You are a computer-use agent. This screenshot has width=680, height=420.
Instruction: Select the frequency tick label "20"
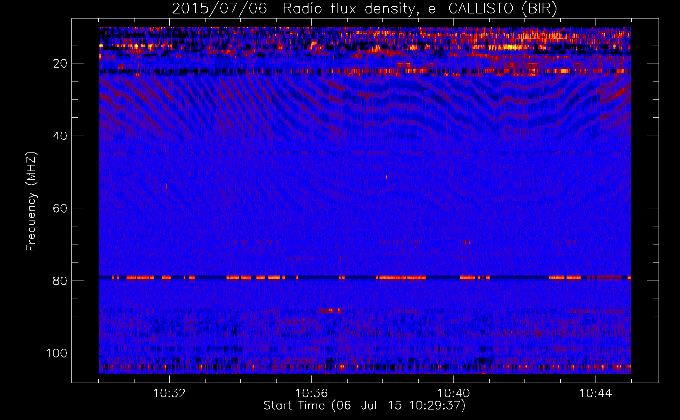61,63
